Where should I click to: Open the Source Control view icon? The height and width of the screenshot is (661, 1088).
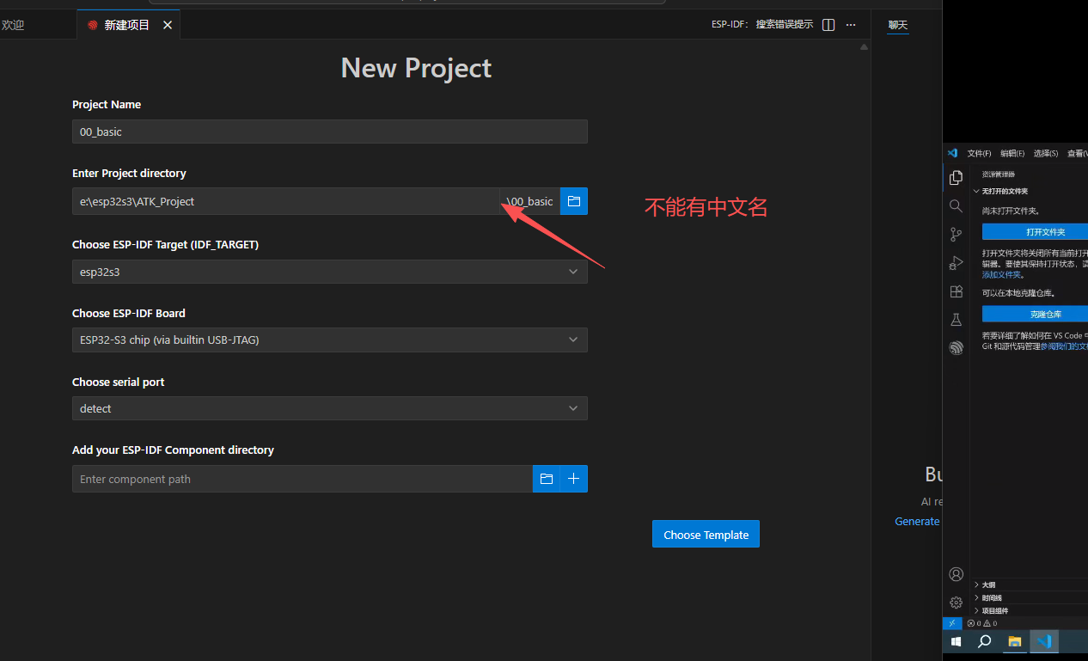956,235
